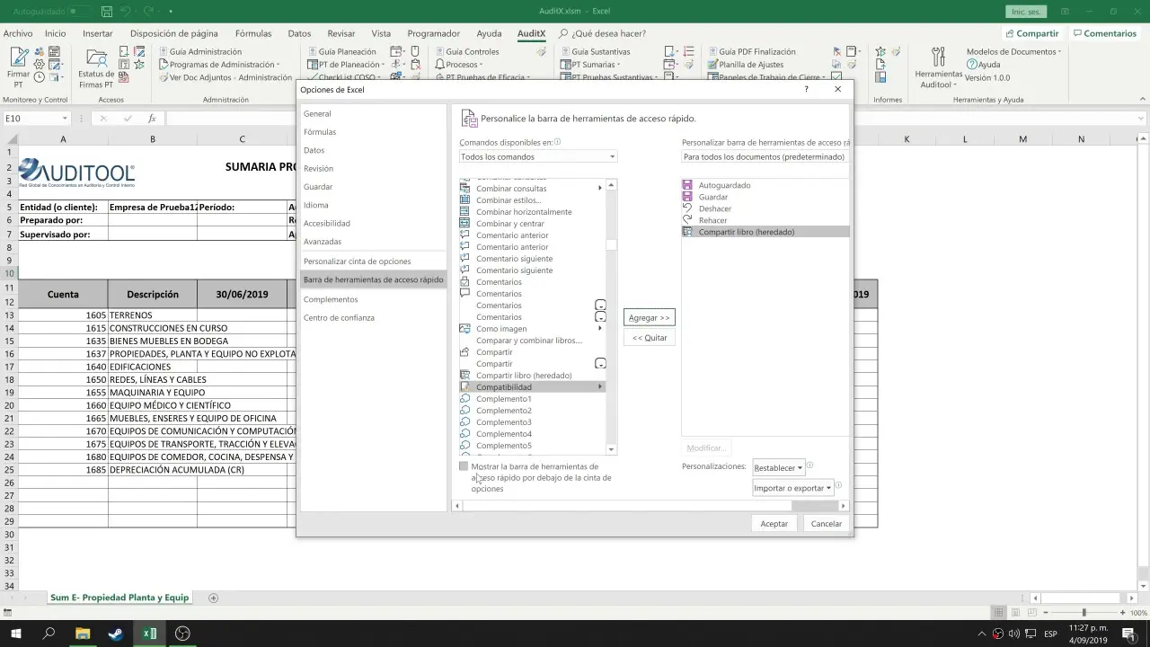Click the Firmar PT icon
1150x647 pixels.
point(18,58)
